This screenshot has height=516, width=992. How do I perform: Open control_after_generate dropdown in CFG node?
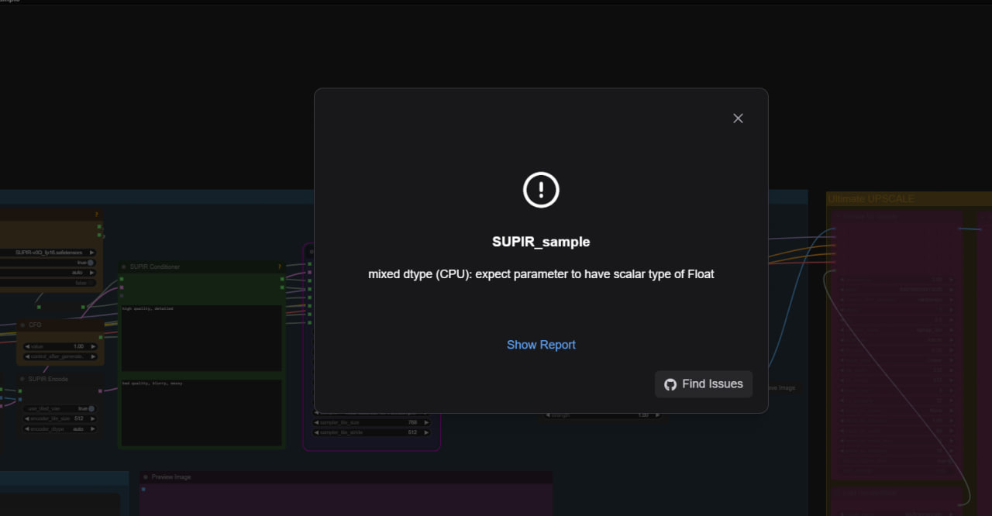pos(60,356)
